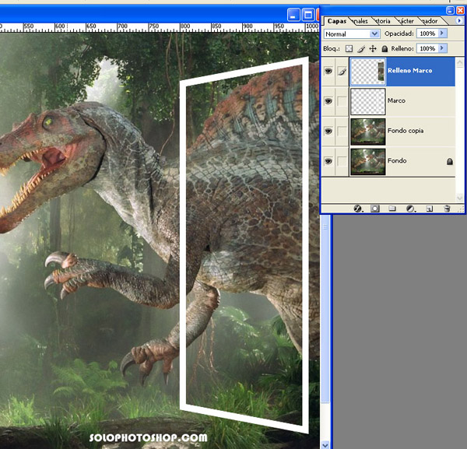Select the layer named Relleno Marco
The image size is (467, 449).
pos(410,71)
